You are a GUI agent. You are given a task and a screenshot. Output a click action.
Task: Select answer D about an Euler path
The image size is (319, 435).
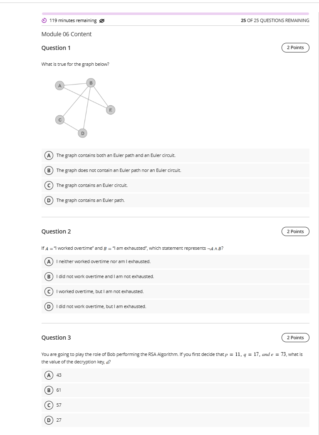pyautogui.click(x=49, y=200)
